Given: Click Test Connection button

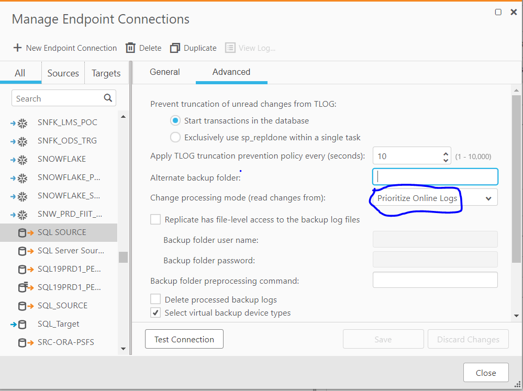Looking at the screenshot, I should click(184, 339).
